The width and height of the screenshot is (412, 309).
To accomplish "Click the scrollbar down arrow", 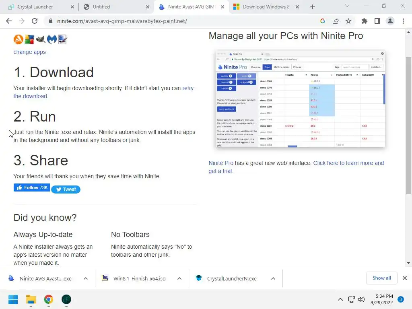I will pos(408,263).
